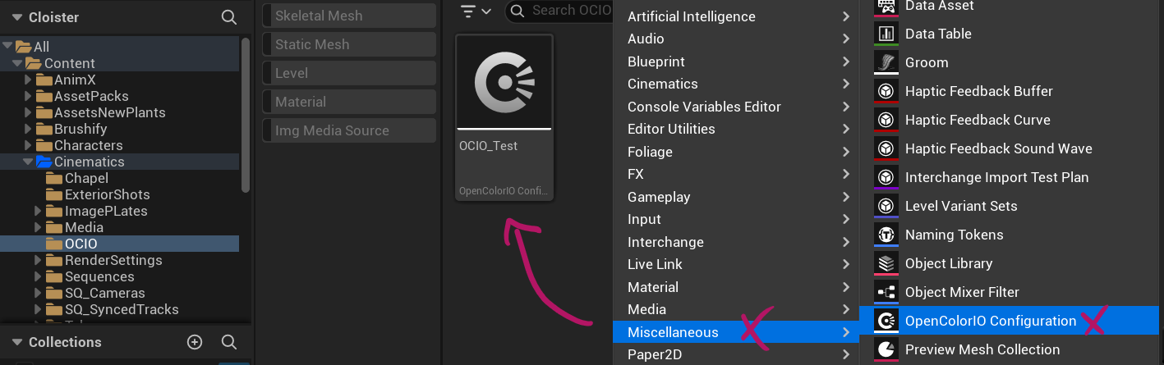Viewport: 1164px width, 365px height.
Task: Toggle the Skeletal Mesh filter
Action: 349,16
